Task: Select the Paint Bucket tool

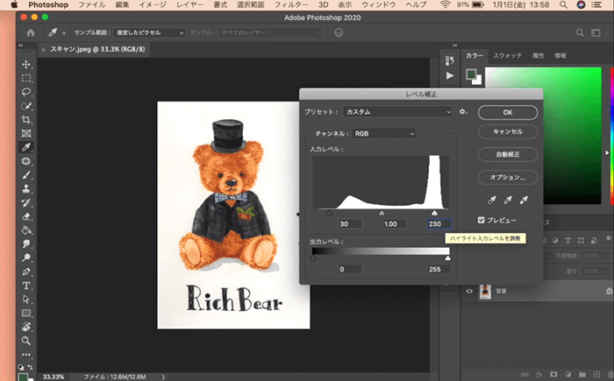Action: [x=26, y=230]
